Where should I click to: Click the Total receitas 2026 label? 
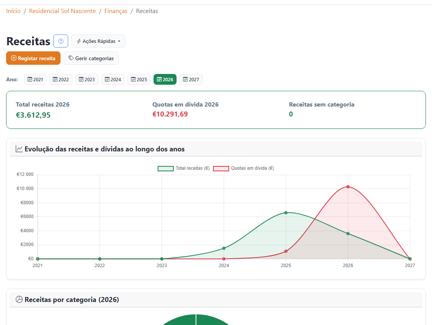43,105
